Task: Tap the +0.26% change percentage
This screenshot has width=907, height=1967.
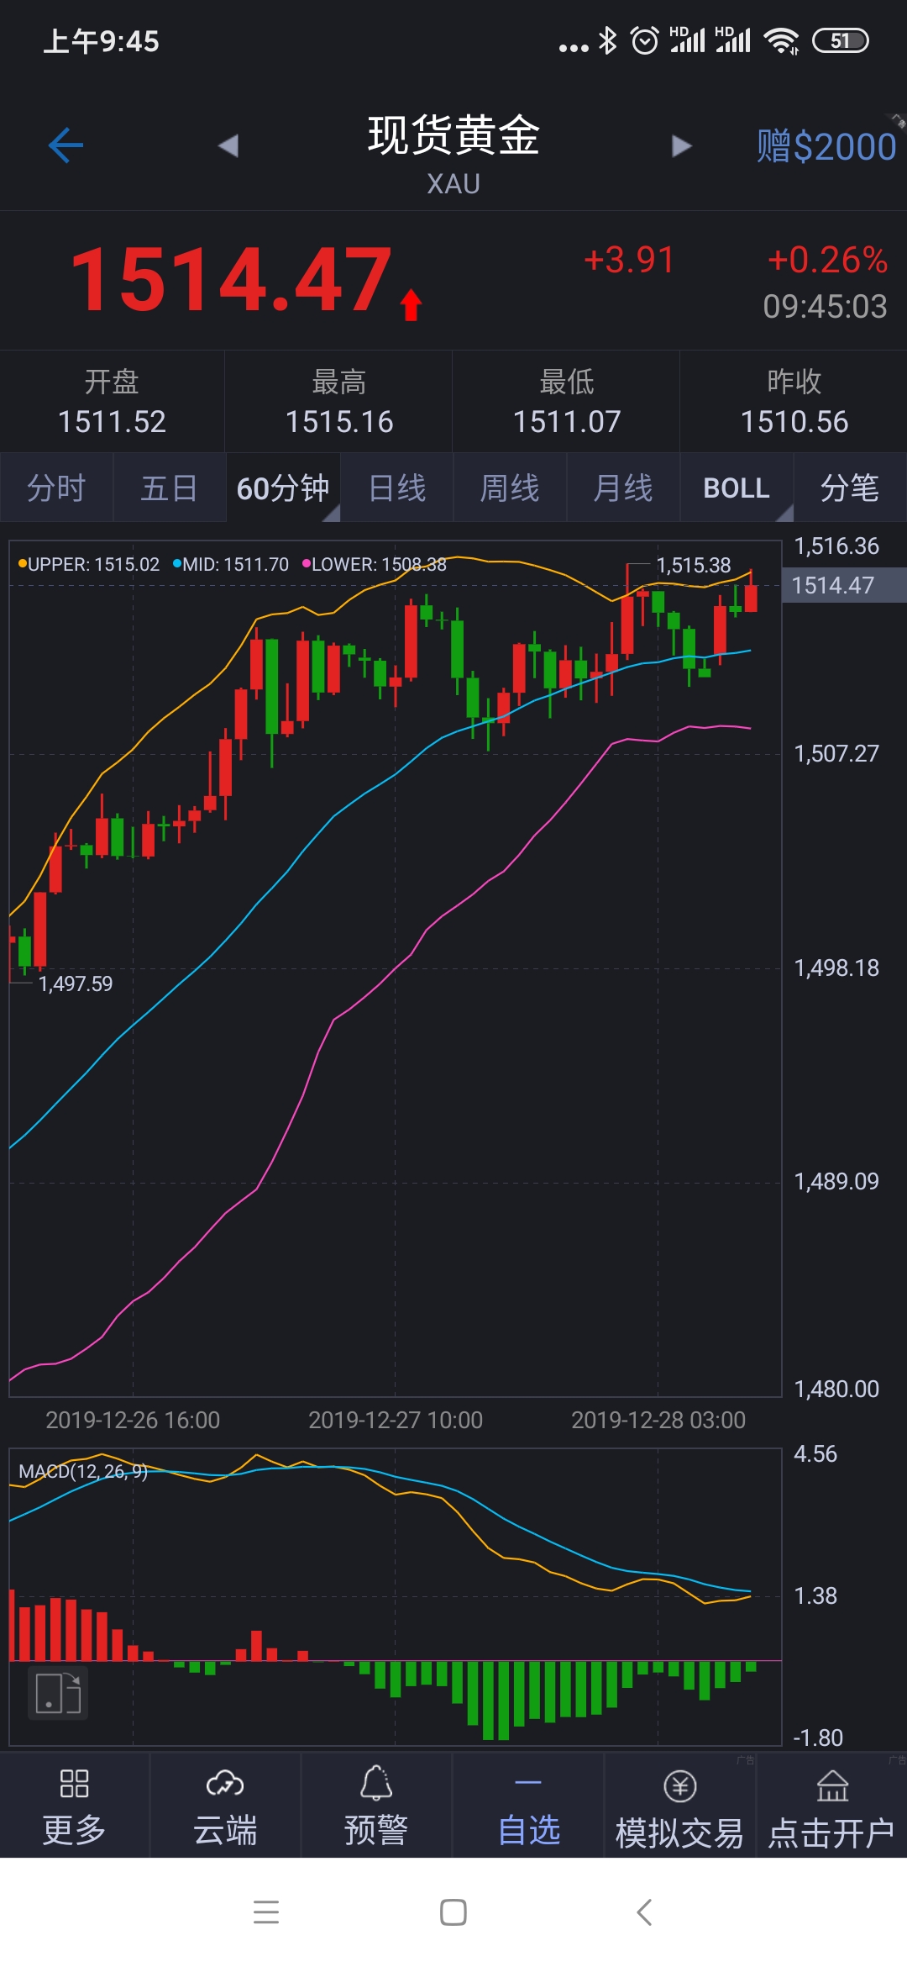Action: [x=827, y=260]
